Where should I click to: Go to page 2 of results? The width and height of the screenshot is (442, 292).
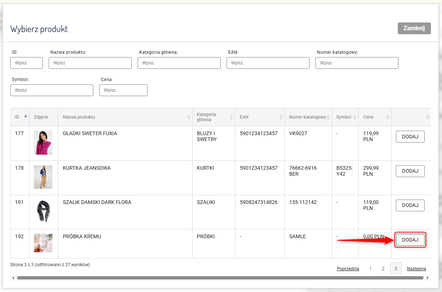(383, 269)
